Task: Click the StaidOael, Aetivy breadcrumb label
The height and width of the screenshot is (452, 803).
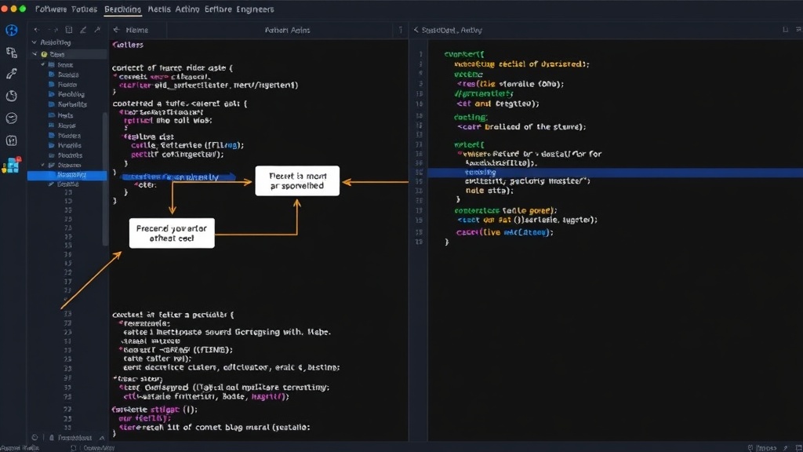Action: (x=452, y=31)
